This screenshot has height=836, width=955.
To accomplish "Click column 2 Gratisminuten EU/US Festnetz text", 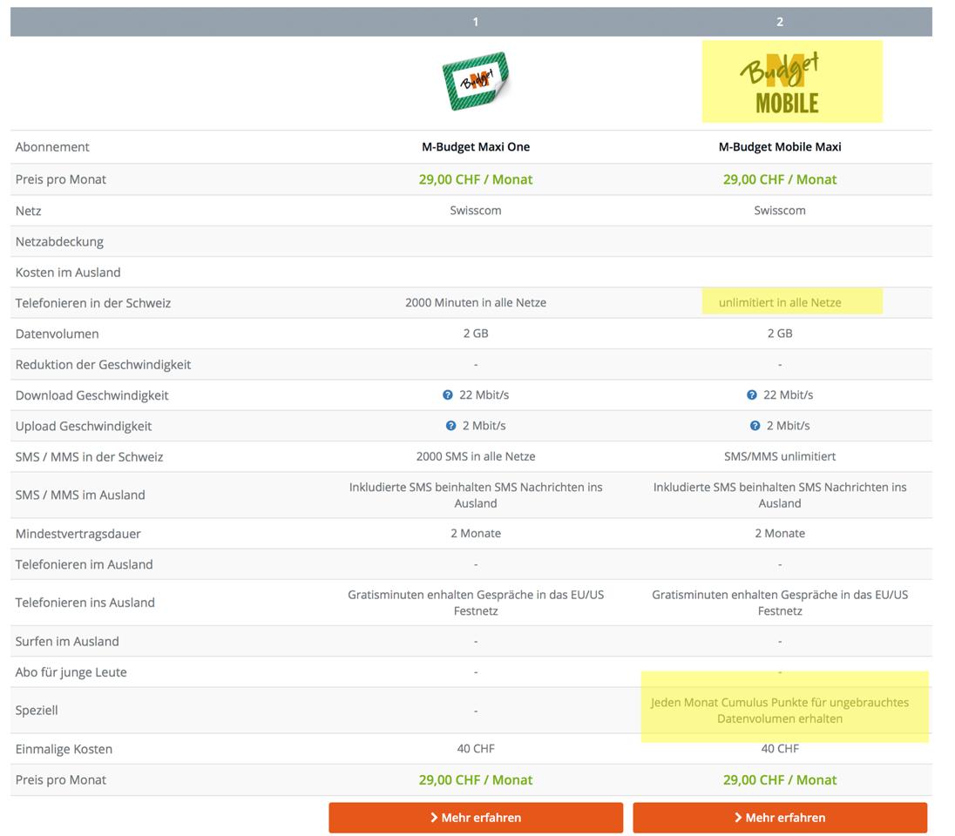I will tap(780, 603).
